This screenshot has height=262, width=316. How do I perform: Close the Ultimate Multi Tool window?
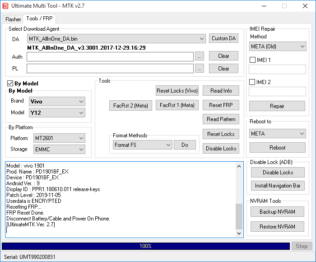click(x=305, y=6)
